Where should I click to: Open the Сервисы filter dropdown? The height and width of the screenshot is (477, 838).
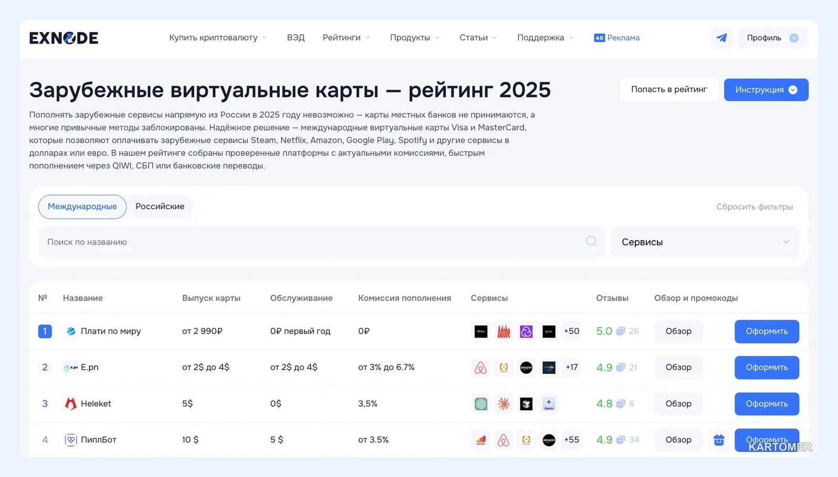(705, 242)
